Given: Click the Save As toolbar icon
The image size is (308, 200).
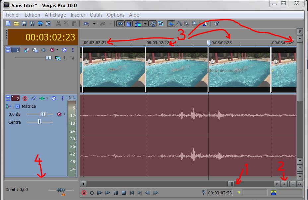Looking at the screenshot, I should [32, 24].
